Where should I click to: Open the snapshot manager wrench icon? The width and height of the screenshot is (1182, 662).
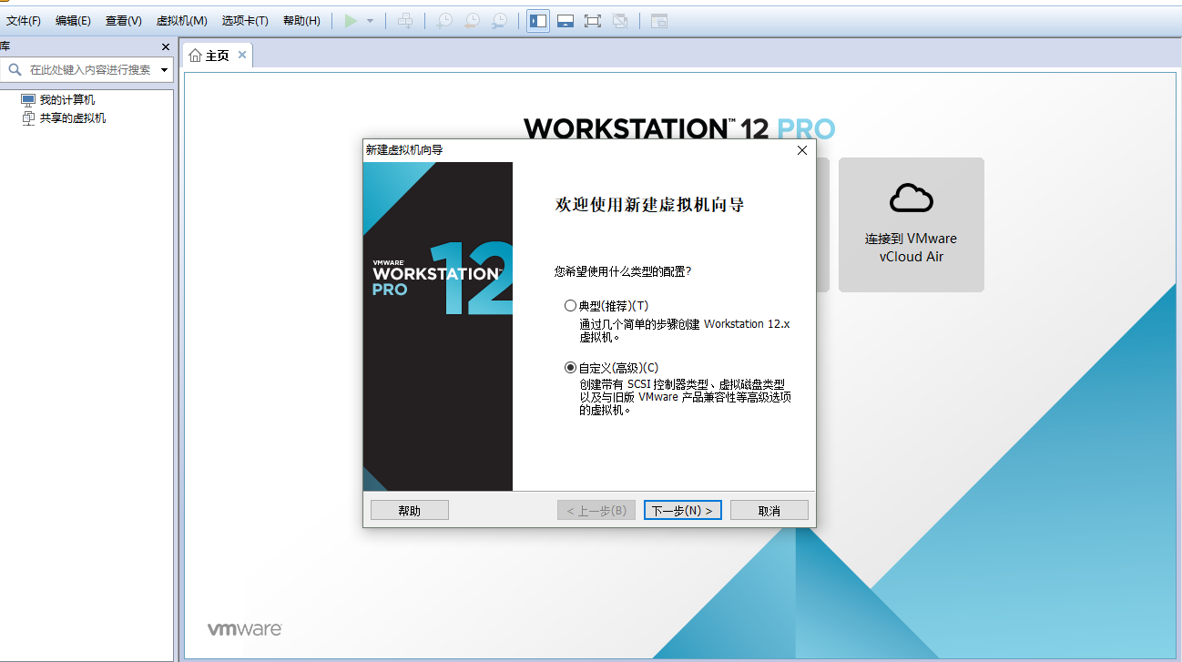[499, 20]
